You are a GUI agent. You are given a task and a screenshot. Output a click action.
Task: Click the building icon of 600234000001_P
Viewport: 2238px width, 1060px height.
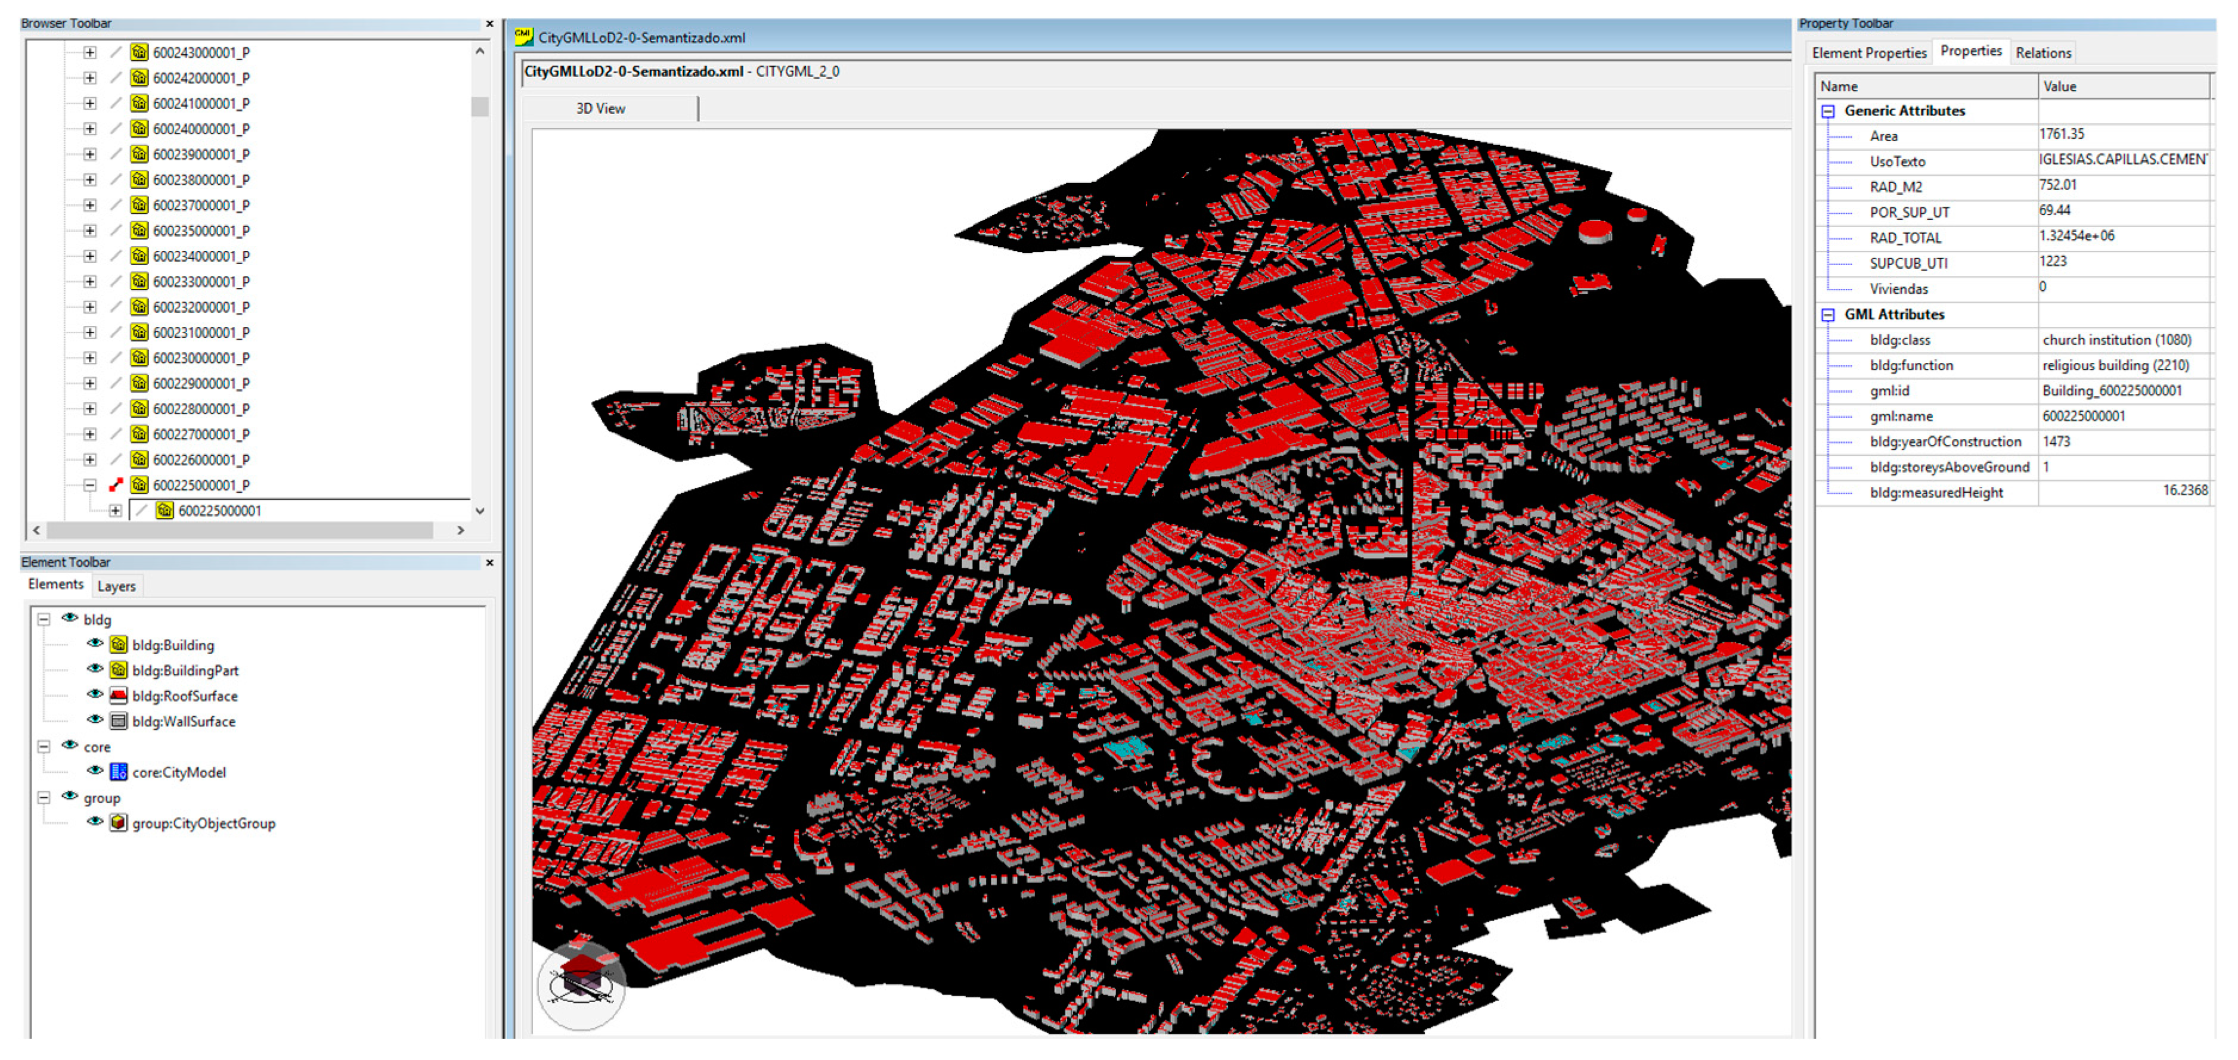coord(139,256)
